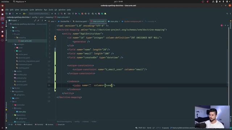This screenshot has height=130, width=232.
Task: Click the 'mapping' breadcrumb in the navigation bar
Action: coord(49,17)
